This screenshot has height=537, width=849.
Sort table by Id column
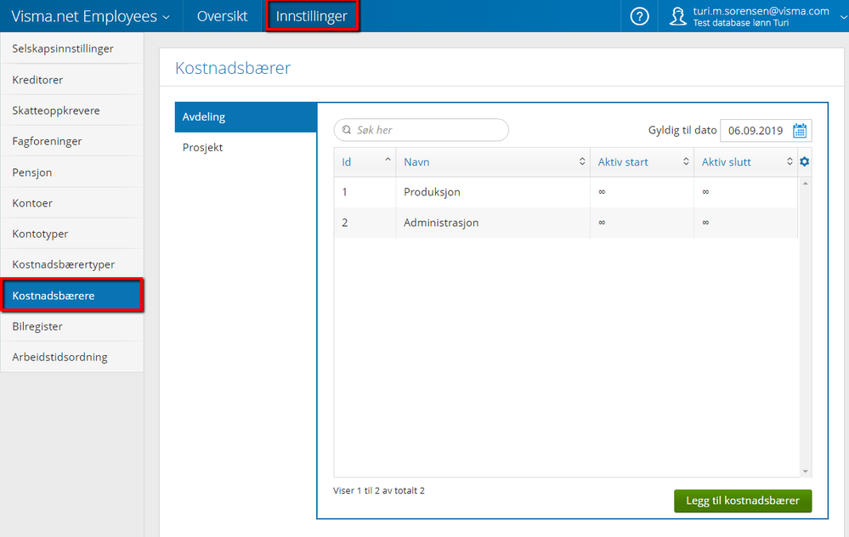tap(365, 161)
